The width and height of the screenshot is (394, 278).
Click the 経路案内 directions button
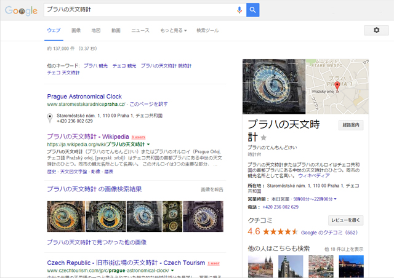[x=351, y=125]
